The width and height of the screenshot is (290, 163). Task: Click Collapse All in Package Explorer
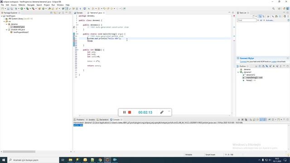click(51, 13)
